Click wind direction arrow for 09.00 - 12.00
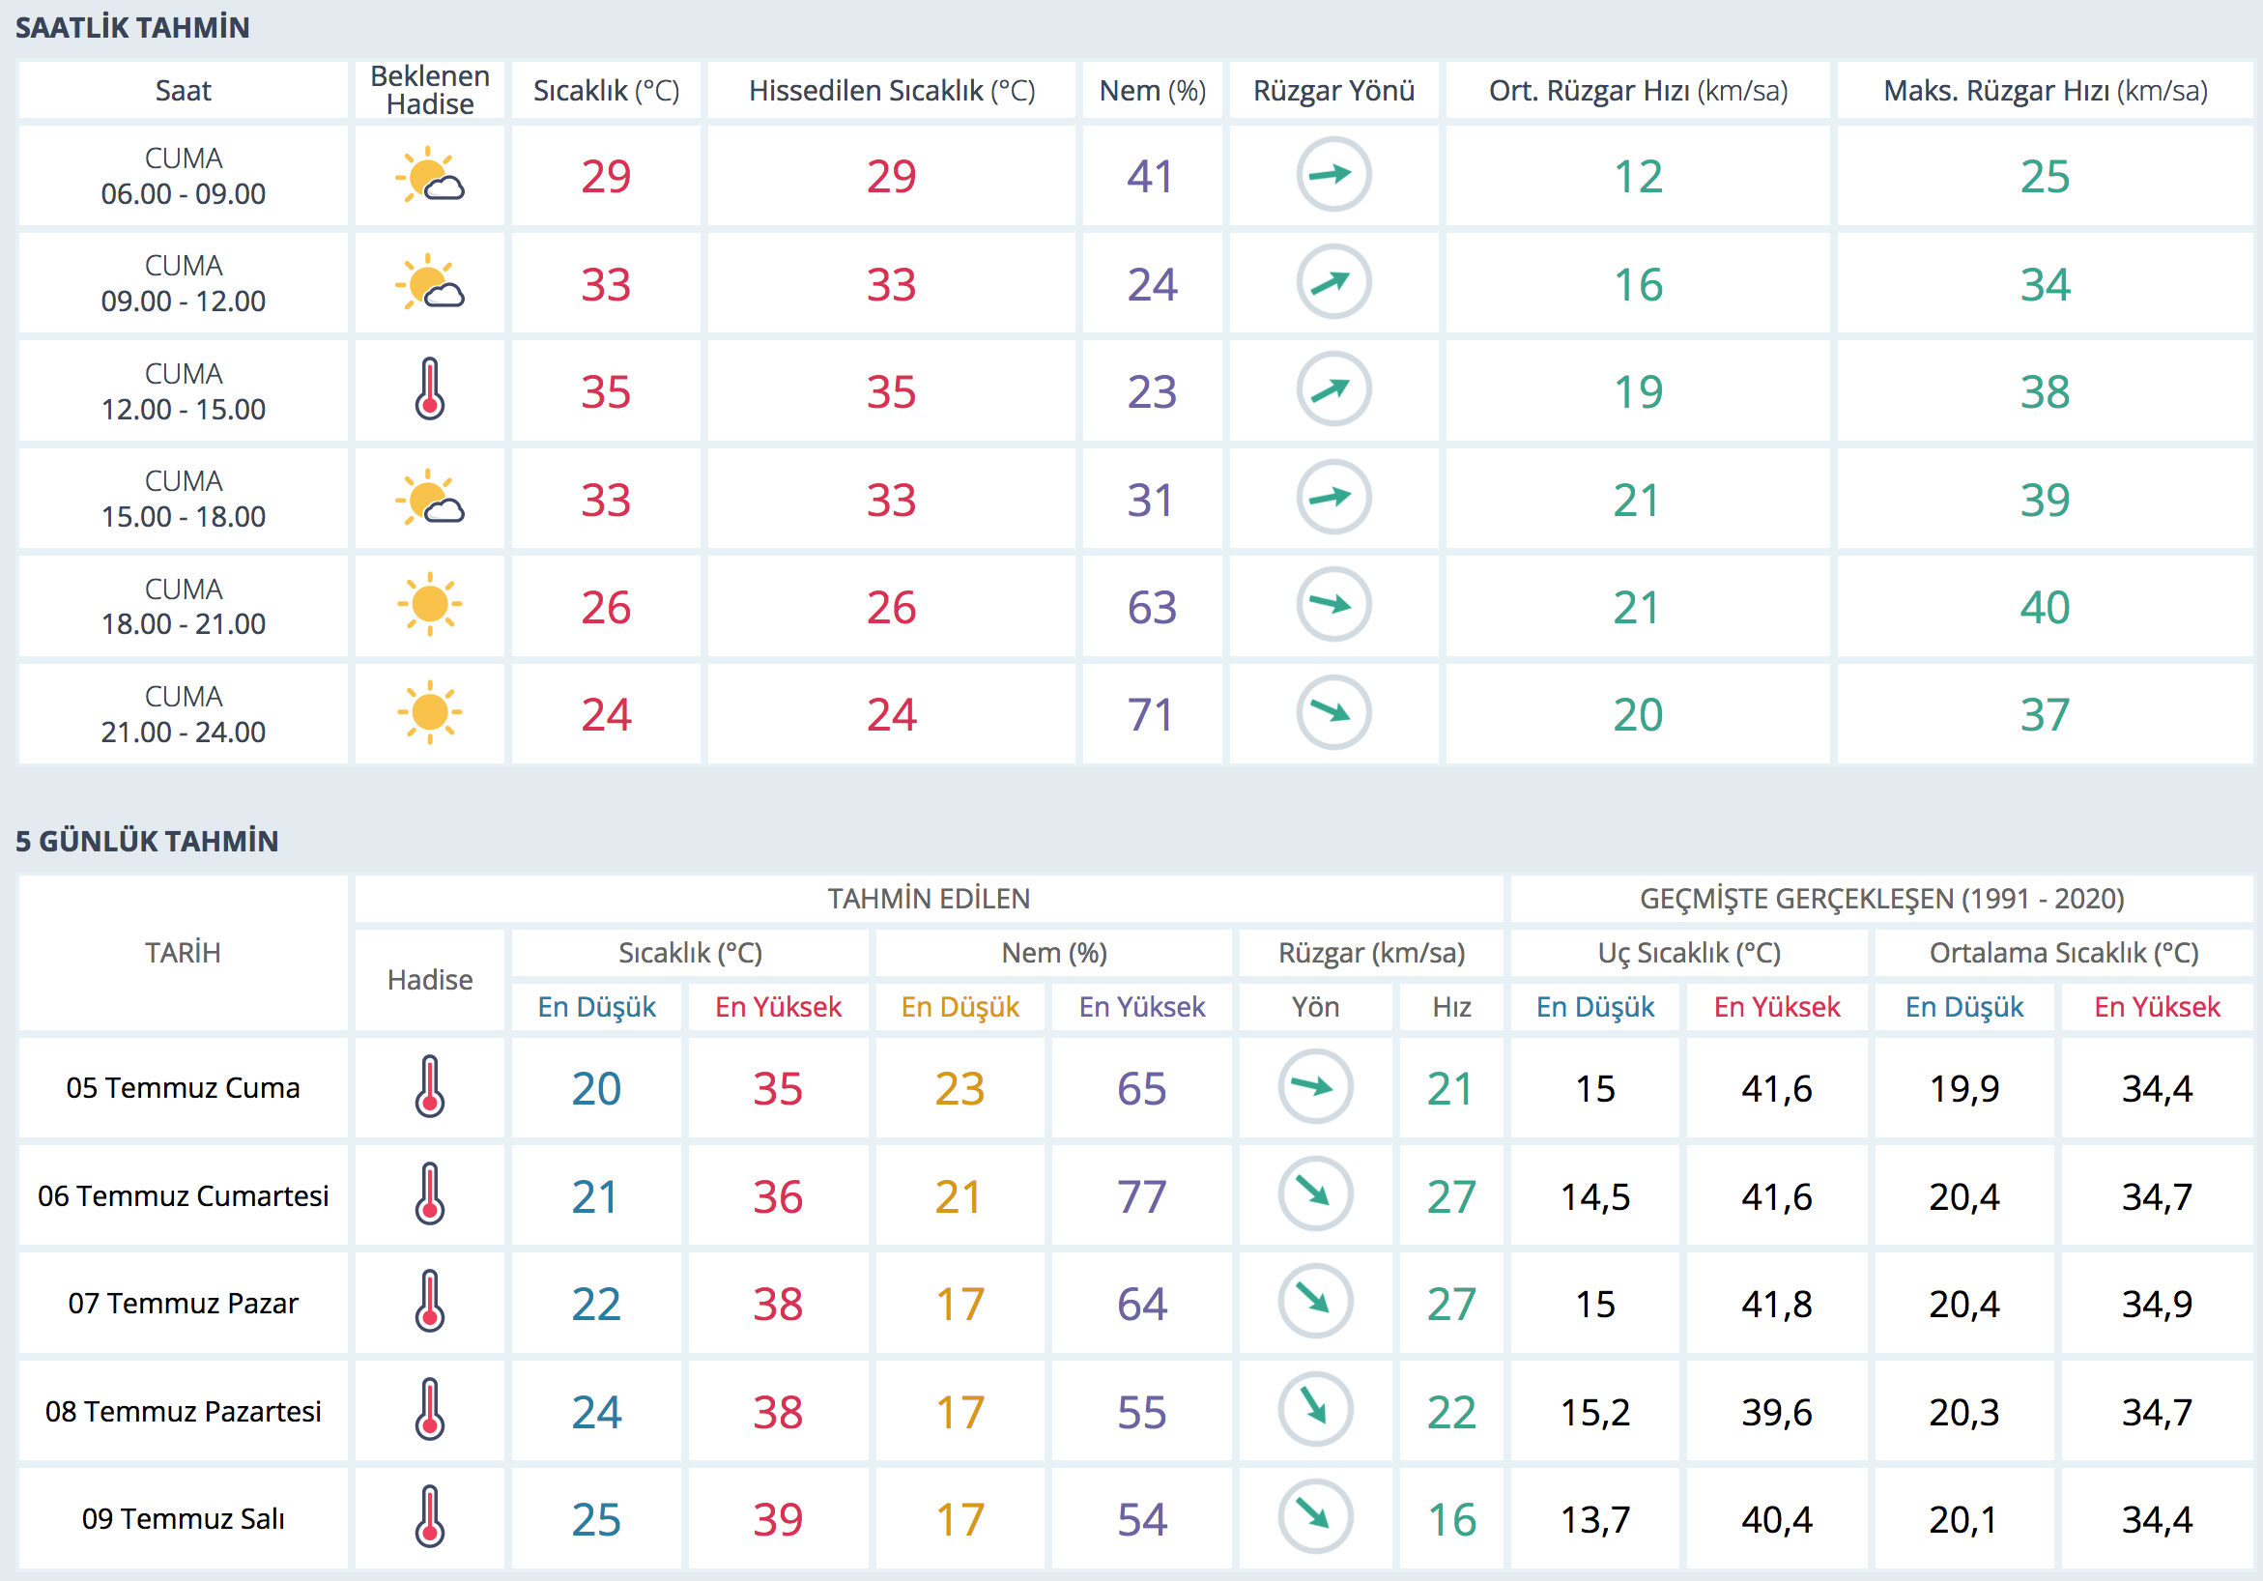Image resolution: width=2263 pixels, height=1581 pixels. tap(1332, 283)
